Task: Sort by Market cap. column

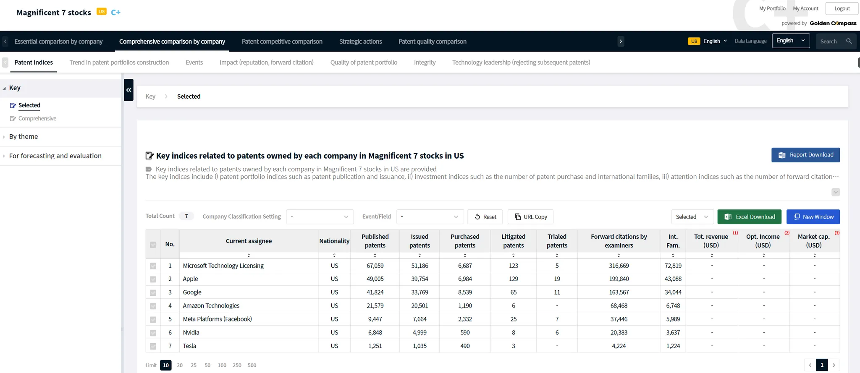Action: click(x=815, y=255)
